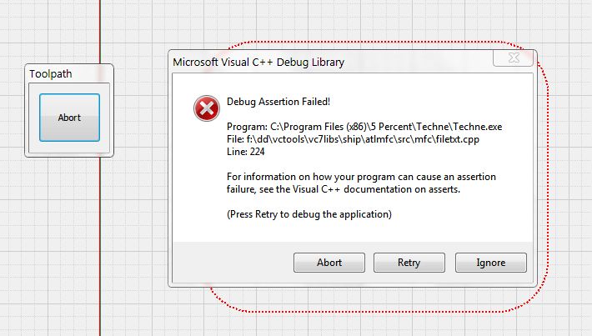Close the Visual C++ Debug Library dialog
Screen dimensions: 592x336
coord(514,59)
